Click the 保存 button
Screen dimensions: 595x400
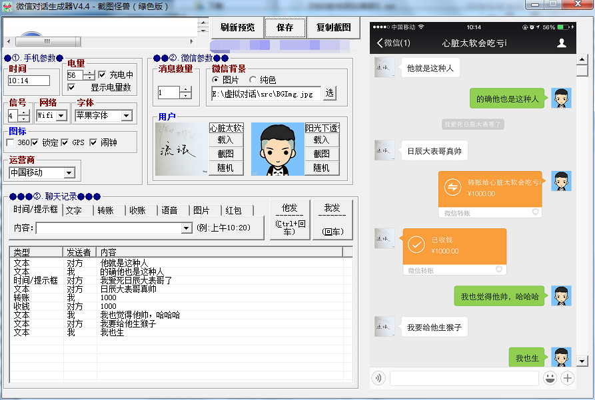(285, 28)
